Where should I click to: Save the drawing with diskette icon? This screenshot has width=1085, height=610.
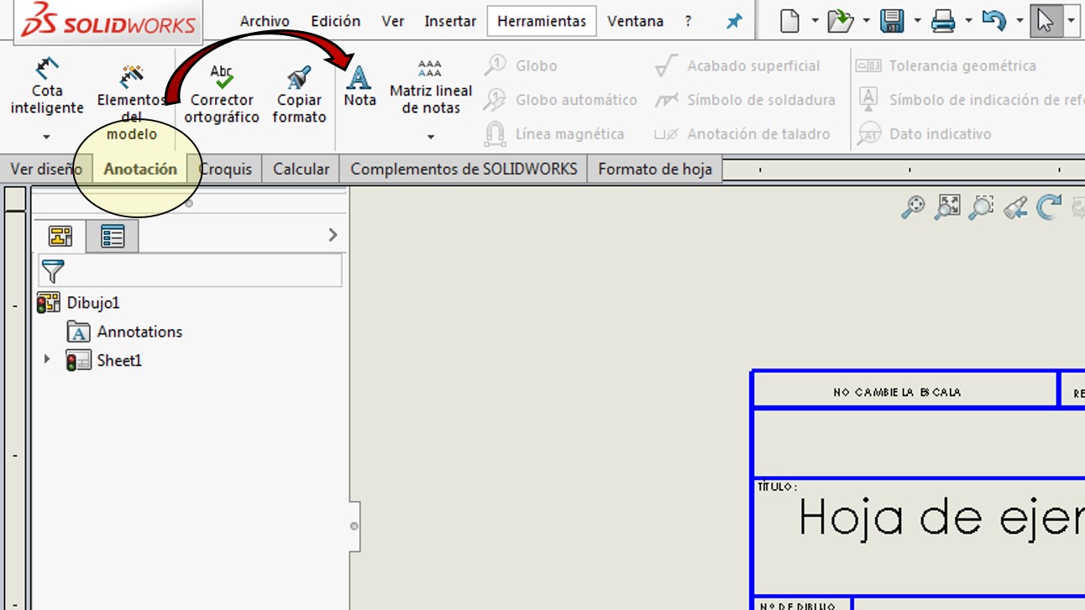coord(892,21)
